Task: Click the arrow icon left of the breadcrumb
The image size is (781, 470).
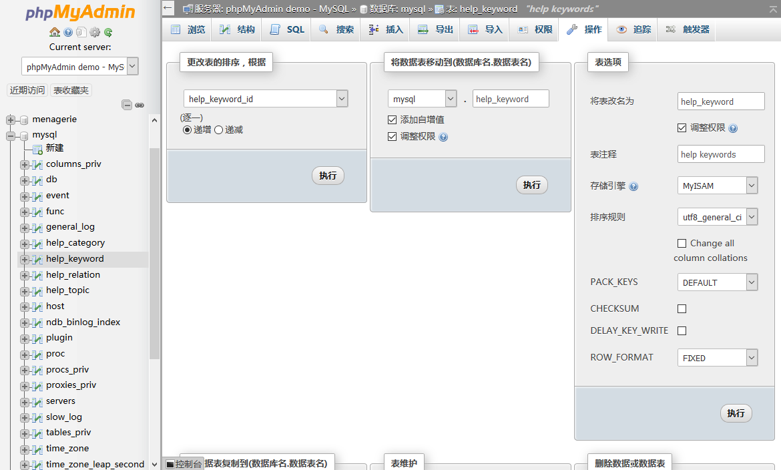Action: [169, 8]
